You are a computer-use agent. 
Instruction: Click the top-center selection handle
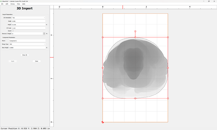coord(135,37)
